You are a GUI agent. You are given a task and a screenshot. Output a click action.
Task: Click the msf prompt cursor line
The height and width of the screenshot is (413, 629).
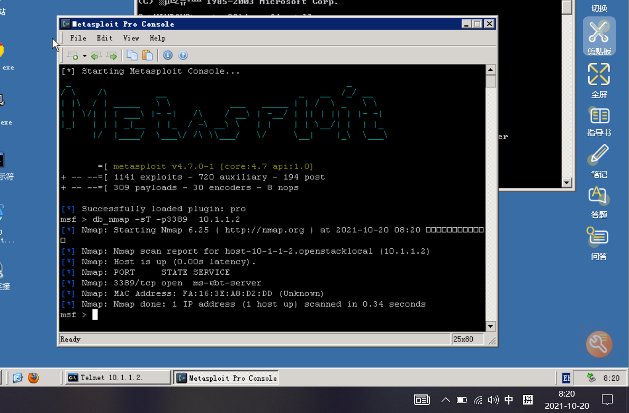point(79,315)
